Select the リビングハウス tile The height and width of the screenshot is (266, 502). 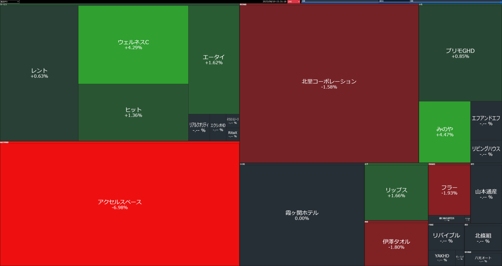486,152
